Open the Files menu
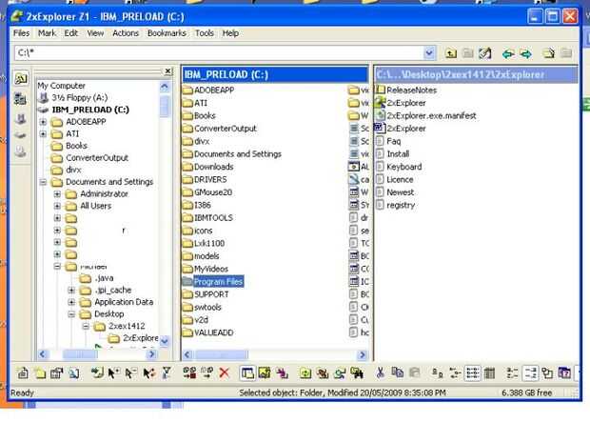Screen dimensions: 590x443 (x=22, y=33)
